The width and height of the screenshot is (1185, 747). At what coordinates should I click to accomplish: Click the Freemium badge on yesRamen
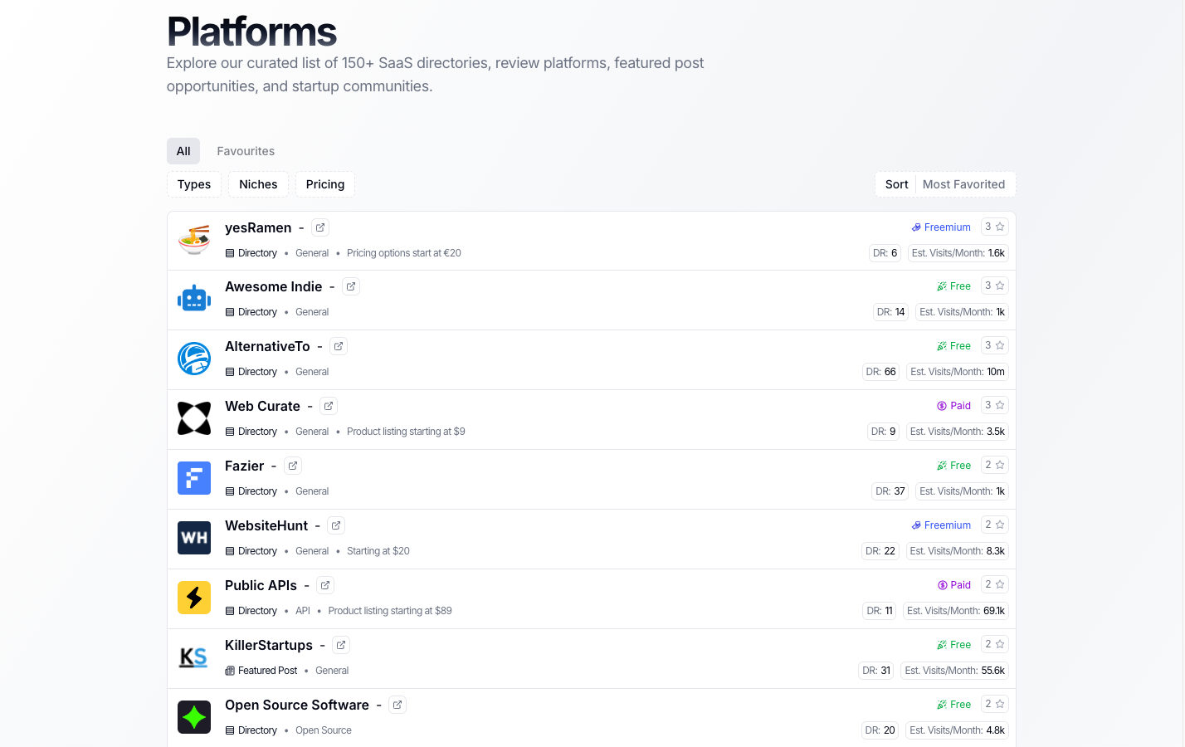tap(941, 227)
